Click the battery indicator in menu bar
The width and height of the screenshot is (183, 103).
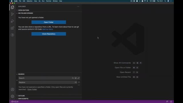pos(152,1)
